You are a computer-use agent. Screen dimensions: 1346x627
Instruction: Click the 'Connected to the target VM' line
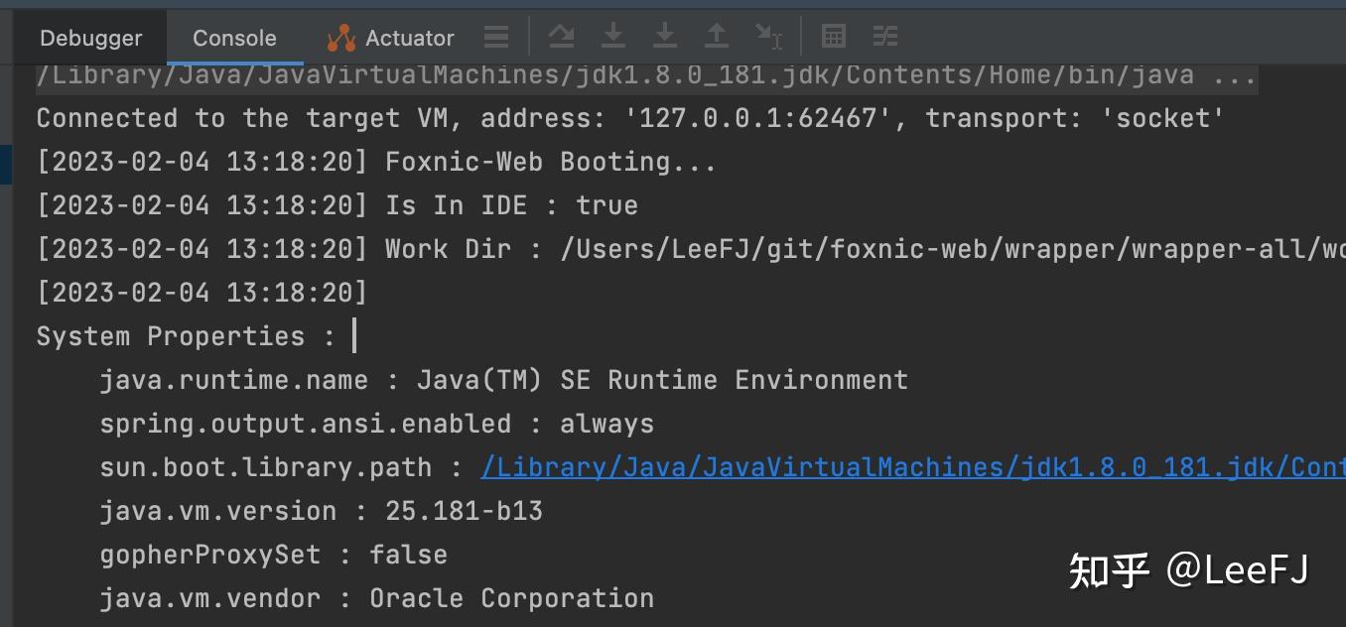click(629, 119)
